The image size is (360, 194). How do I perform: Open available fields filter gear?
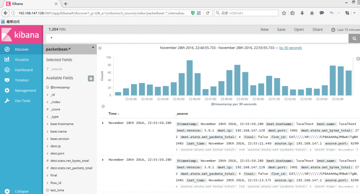[91, 79]
